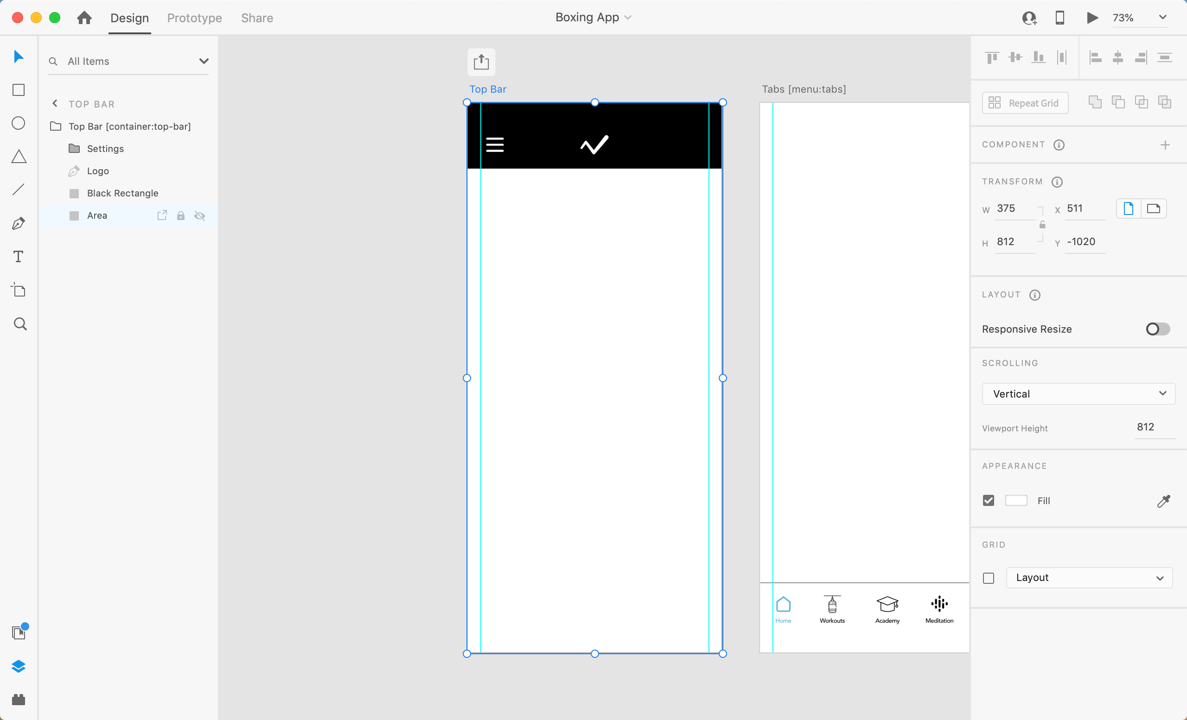Click the Repeat Grid button
This screenshot has height=720, width=1187.
(1025, 103)
